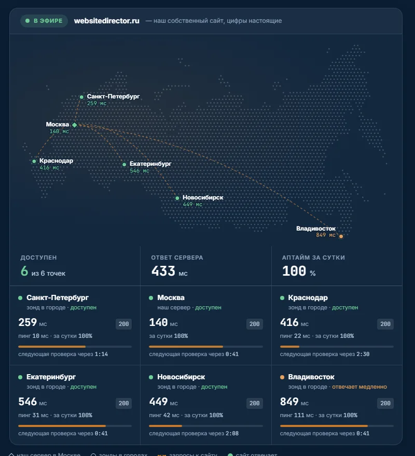Click the «АПТАЙМ ЗА СУТКИ» stat heading
Screen dimensions: 415x456
tap(313, 258)
